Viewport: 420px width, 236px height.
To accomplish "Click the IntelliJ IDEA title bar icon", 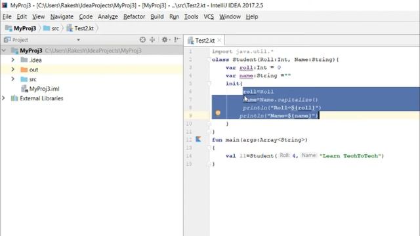I will tap(5, 5).
